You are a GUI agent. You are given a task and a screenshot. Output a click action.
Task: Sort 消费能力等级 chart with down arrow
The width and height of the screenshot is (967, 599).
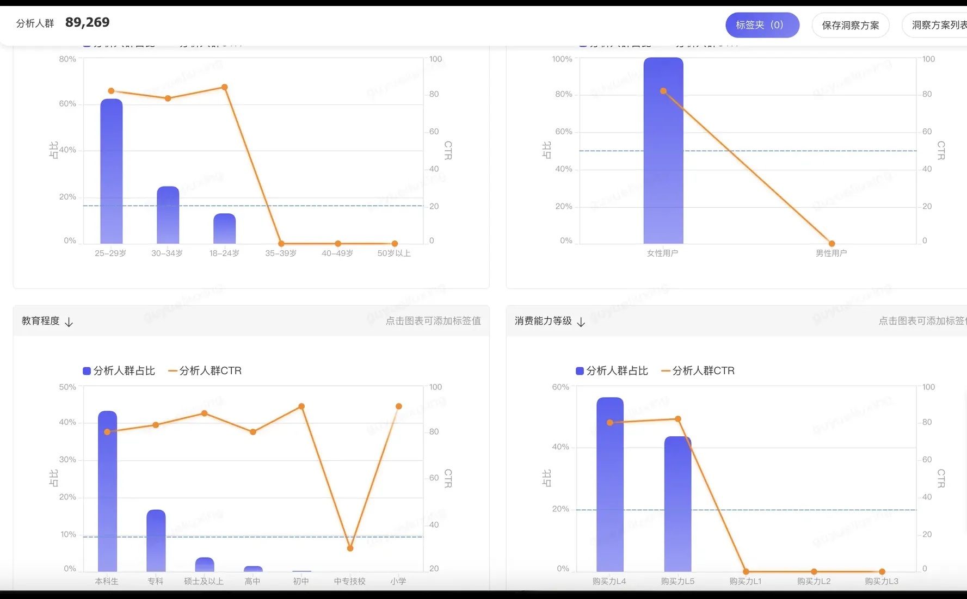click(x=581, y=322)
